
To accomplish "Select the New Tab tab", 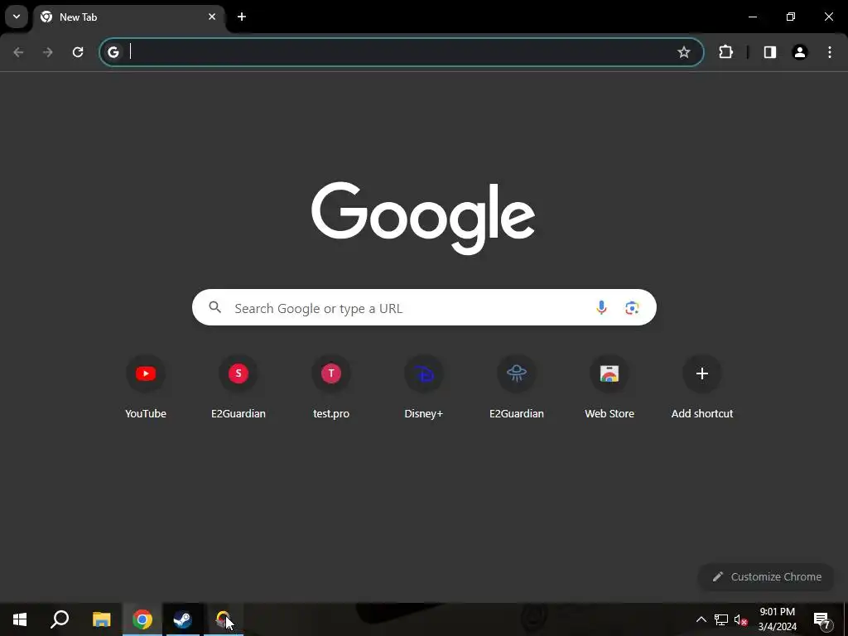I will pos(130,17).
